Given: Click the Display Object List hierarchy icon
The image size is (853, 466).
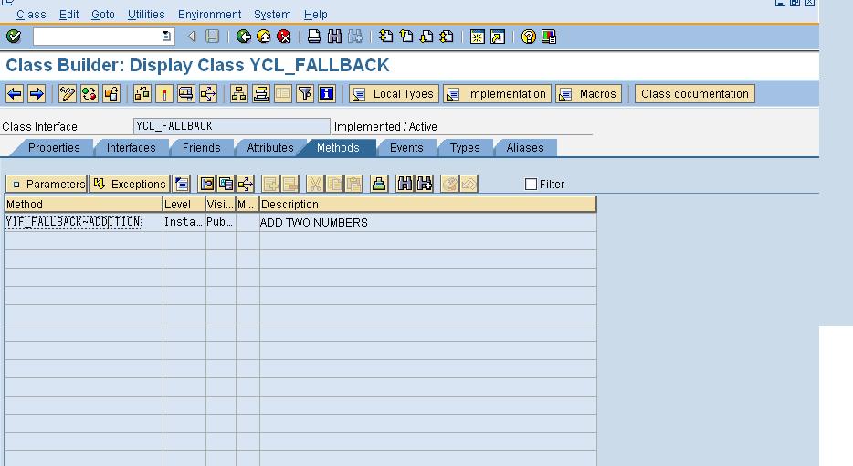Looking at the screenshot, I should [x=238, y=93].
